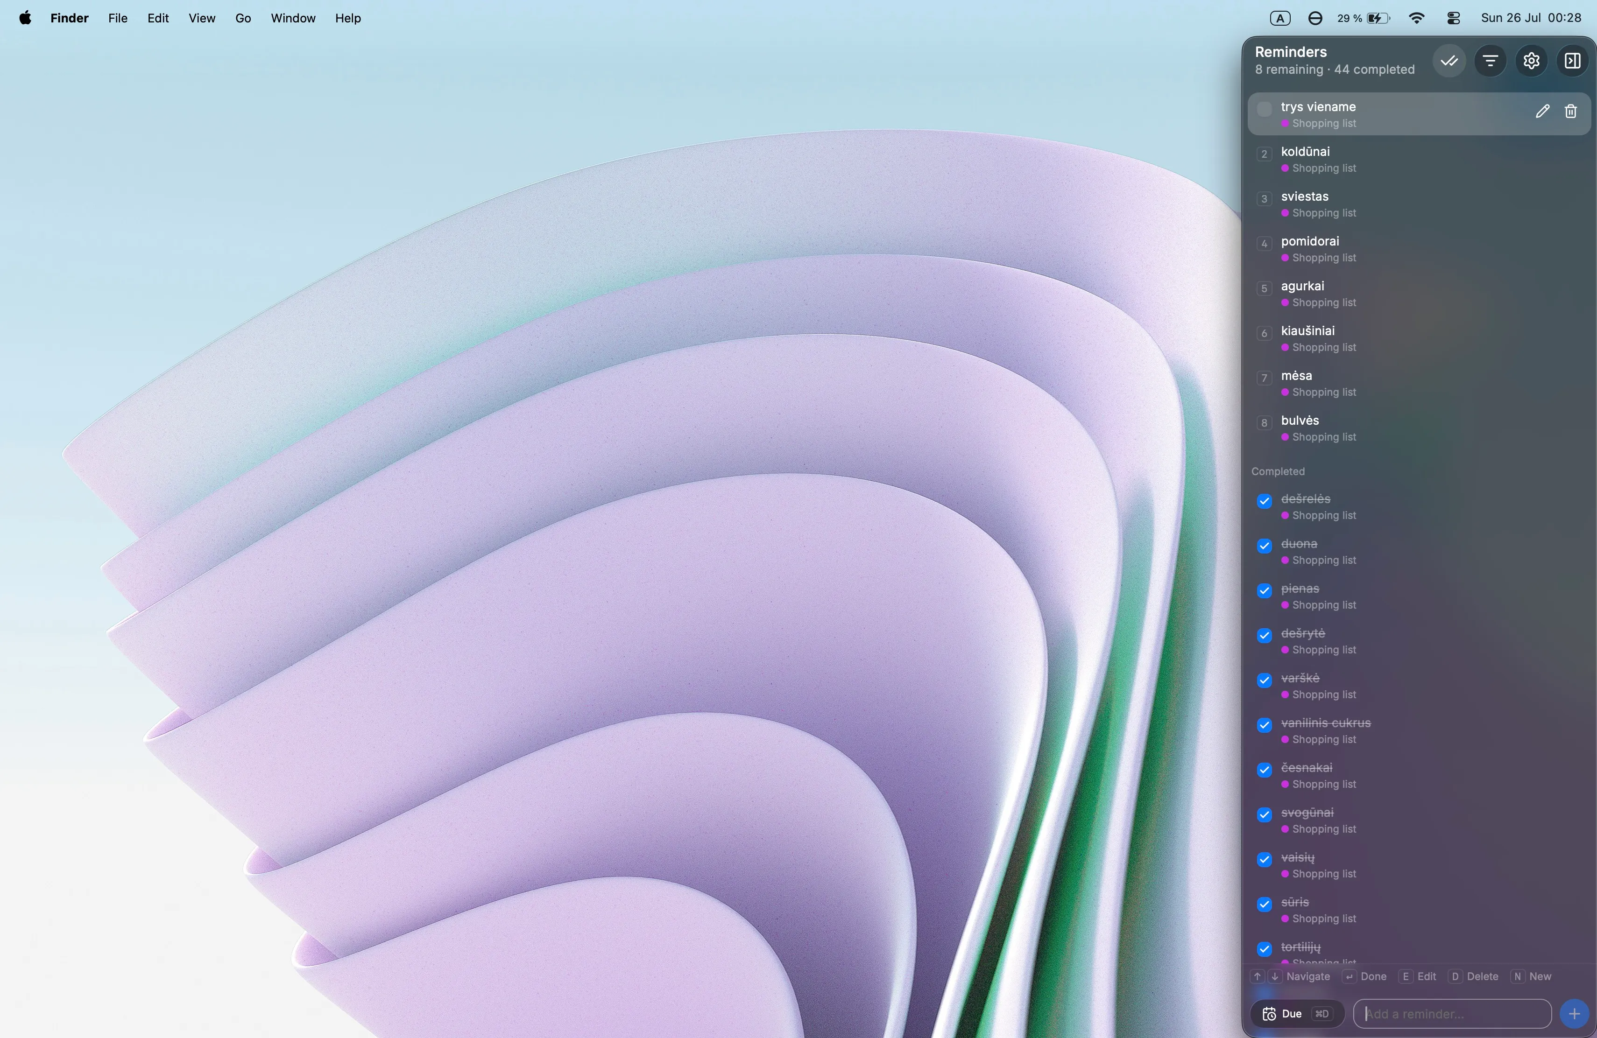The height and width of the screenshot is (1038, 1597).
Task: Click the 'Completed' section header
Action: click(x=1278, y=471)
